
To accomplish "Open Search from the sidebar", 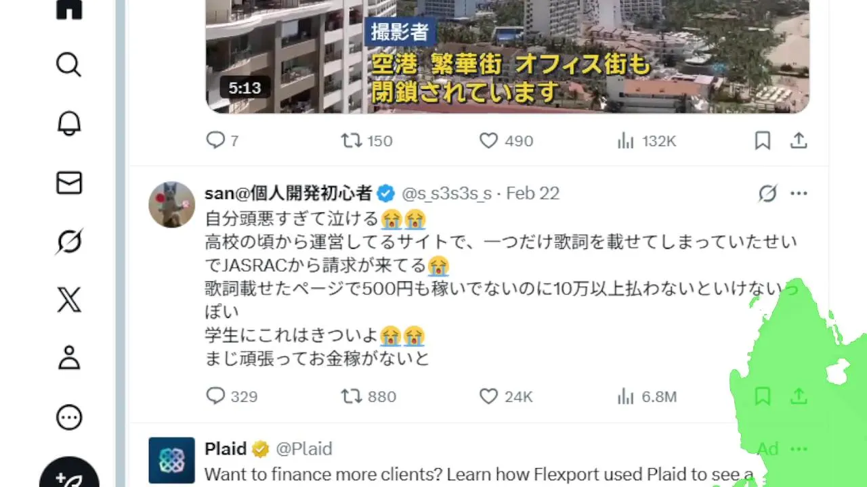I will [68, 65].
